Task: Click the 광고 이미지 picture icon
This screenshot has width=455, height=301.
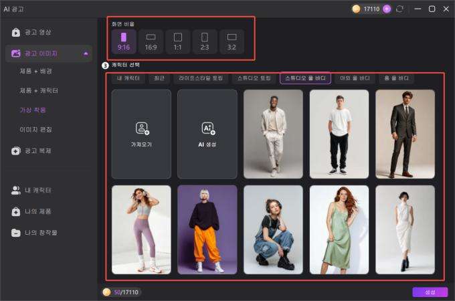Action: point(15,54)
